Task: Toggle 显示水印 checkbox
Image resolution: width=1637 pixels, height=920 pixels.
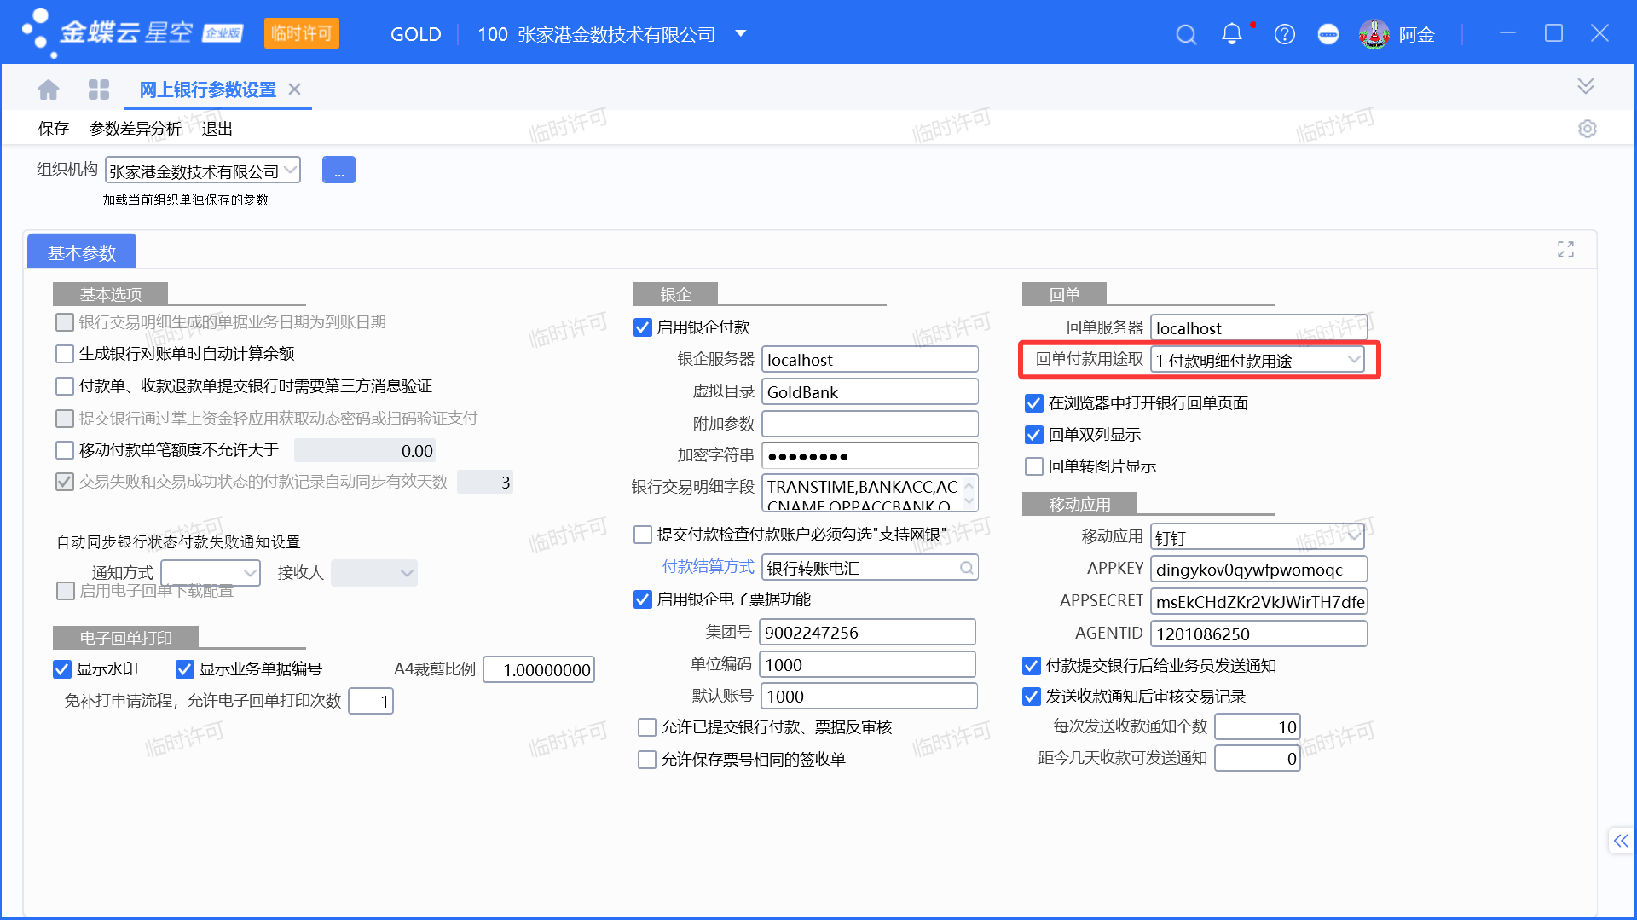Action: [x=62, y=669]
